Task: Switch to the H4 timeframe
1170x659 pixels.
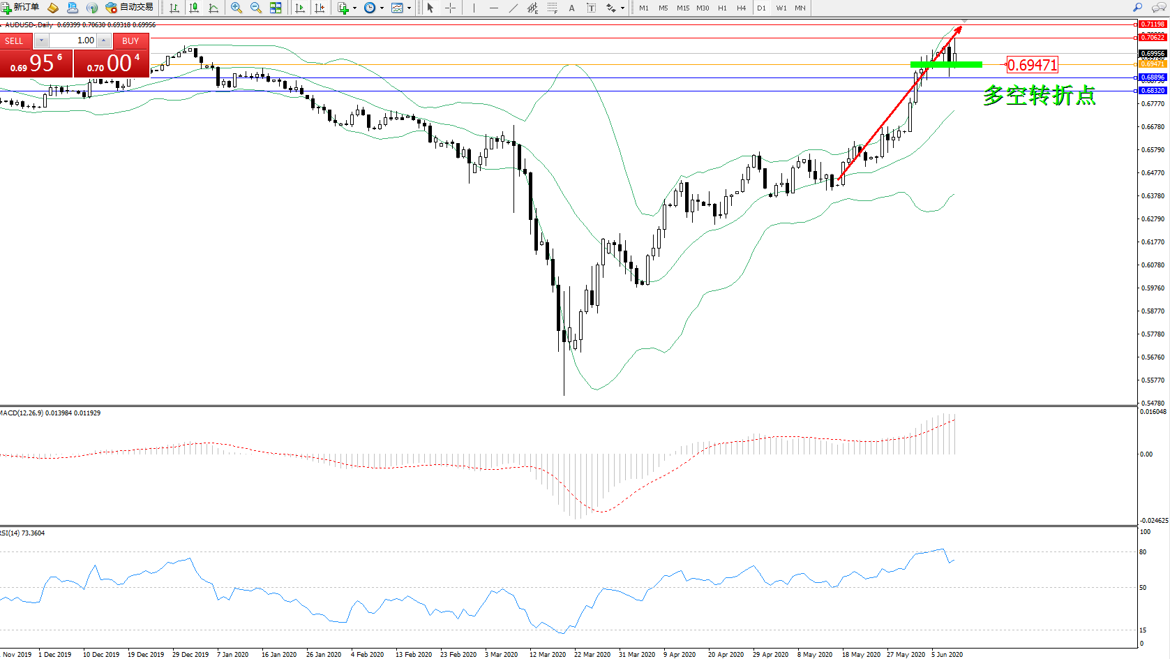Action: point(741,8)
